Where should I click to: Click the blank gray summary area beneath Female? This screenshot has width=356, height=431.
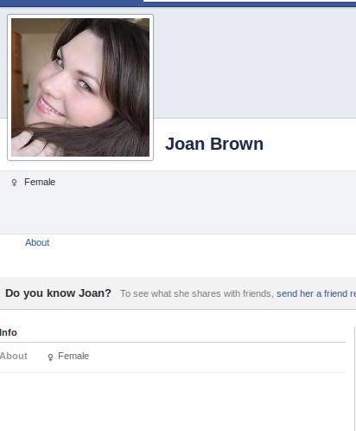(x=178, y=211)
